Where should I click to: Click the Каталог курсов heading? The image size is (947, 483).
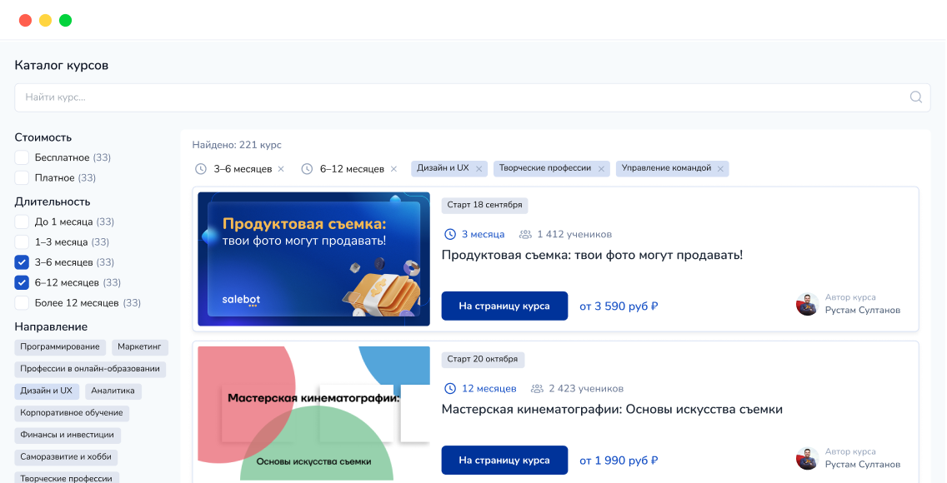point(62,65)
